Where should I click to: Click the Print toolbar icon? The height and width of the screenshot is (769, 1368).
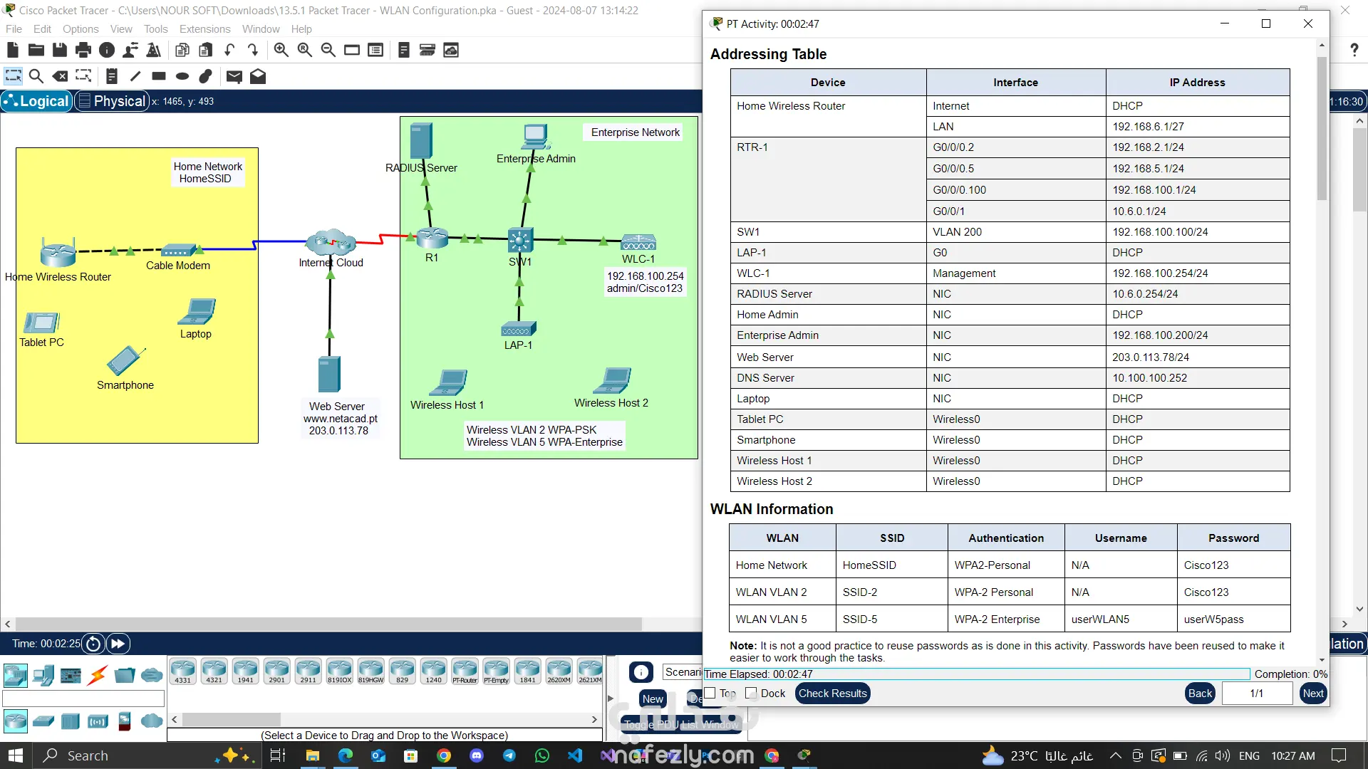(83, 50)
